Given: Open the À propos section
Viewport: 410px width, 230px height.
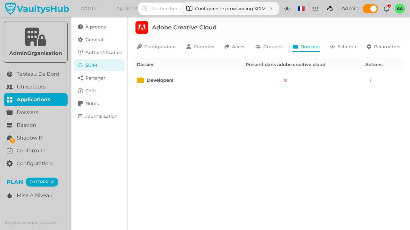Looking at the screenshot, I should click(99, 27).
